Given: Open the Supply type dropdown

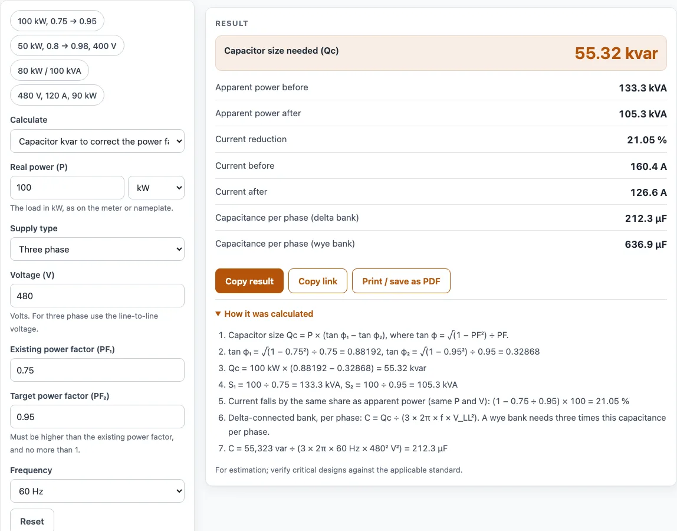Looking at the screenshot, I should click(x=97, y=250).
